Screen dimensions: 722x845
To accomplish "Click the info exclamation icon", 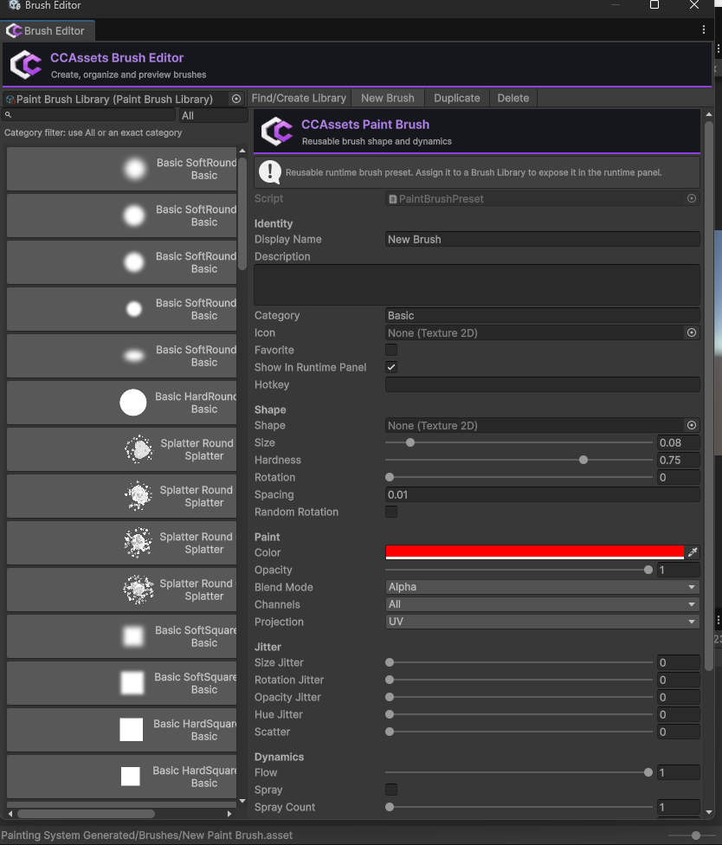I will tap(269, 172).
